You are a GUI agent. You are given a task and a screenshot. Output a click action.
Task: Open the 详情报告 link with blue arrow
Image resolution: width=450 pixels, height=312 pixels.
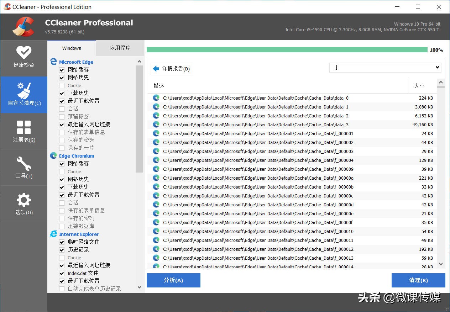coord(172,68)
